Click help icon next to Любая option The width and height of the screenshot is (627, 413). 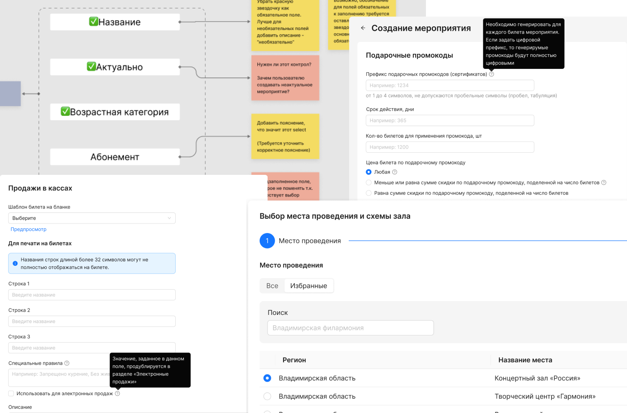[x=395, y=172]
